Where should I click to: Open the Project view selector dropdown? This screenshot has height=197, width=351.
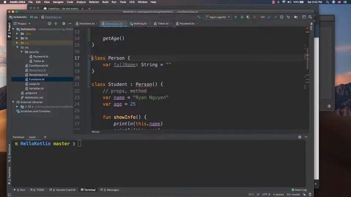22,24
